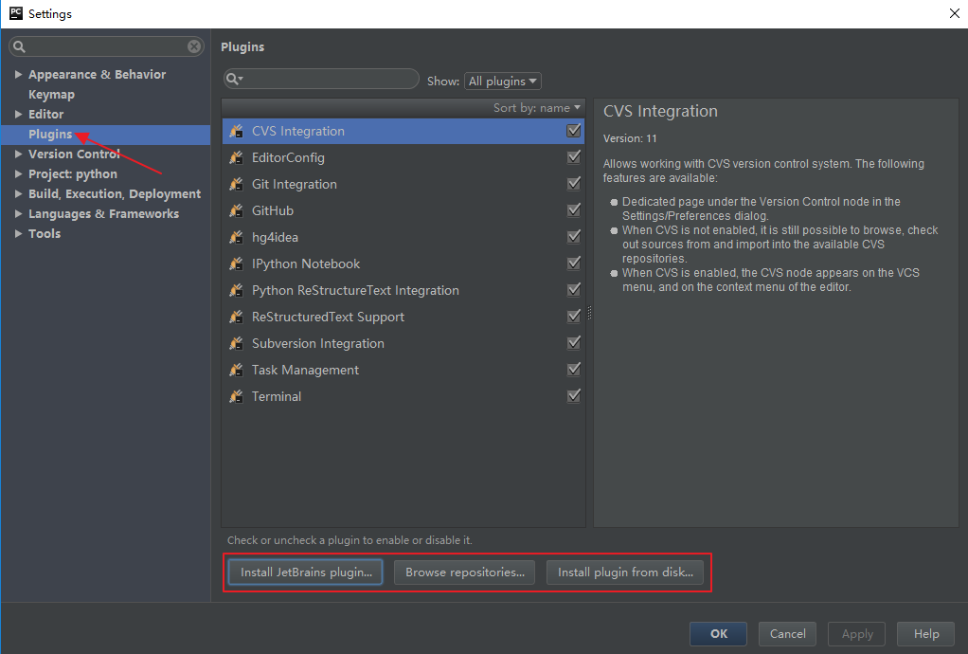
Task: Toggle the Subversion Integration checkbox
Action: click(x=574, y=343)
